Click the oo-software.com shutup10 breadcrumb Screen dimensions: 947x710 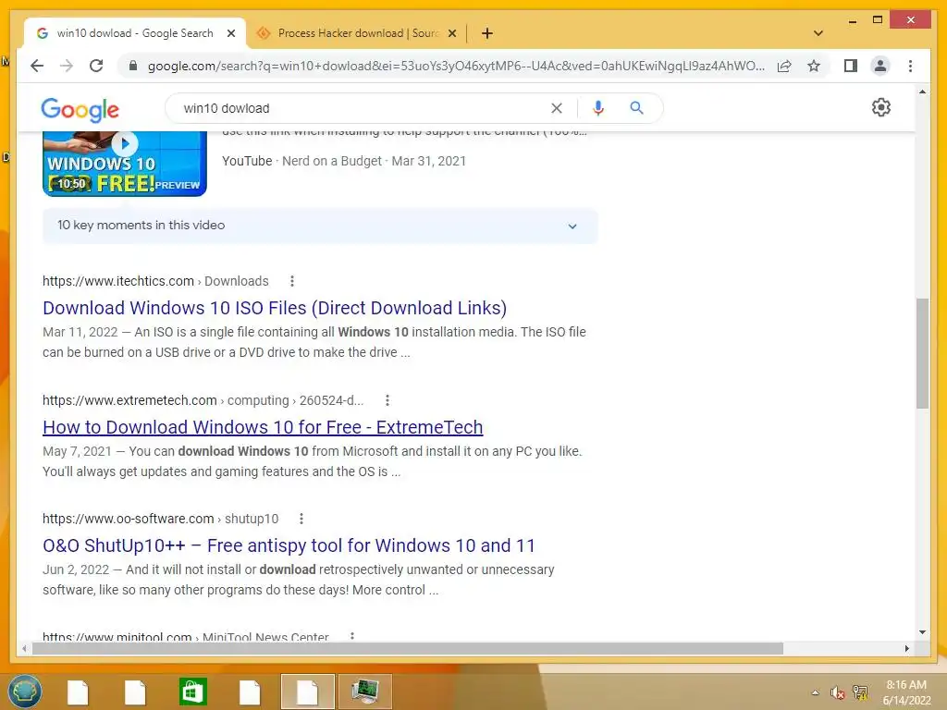click(161, 519)
